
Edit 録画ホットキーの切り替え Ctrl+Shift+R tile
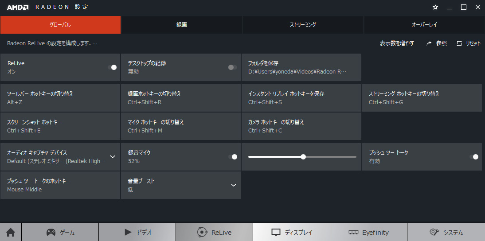click(181, 98)
